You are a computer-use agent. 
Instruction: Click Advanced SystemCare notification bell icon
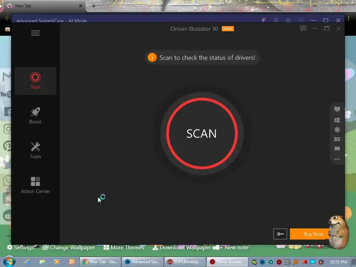tap(276, 20)
